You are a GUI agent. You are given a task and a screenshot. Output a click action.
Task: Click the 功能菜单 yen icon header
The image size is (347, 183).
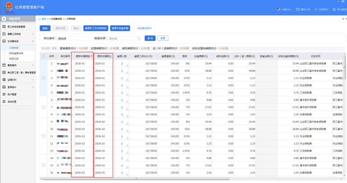(4, 19)
